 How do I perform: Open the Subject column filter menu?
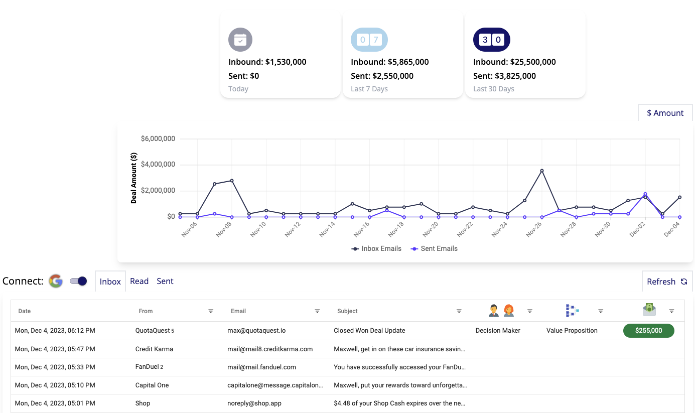click(x=459, y=311)
